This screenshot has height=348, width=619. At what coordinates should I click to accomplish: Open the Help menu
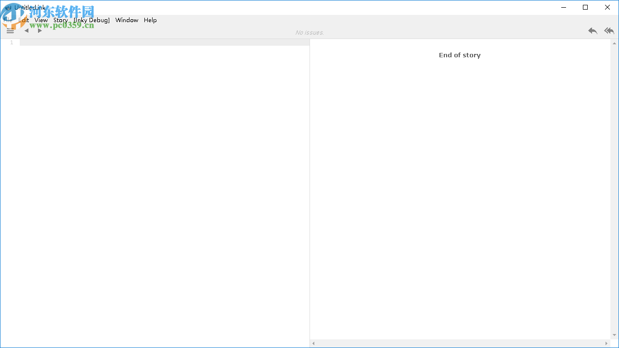pos(150,20)
